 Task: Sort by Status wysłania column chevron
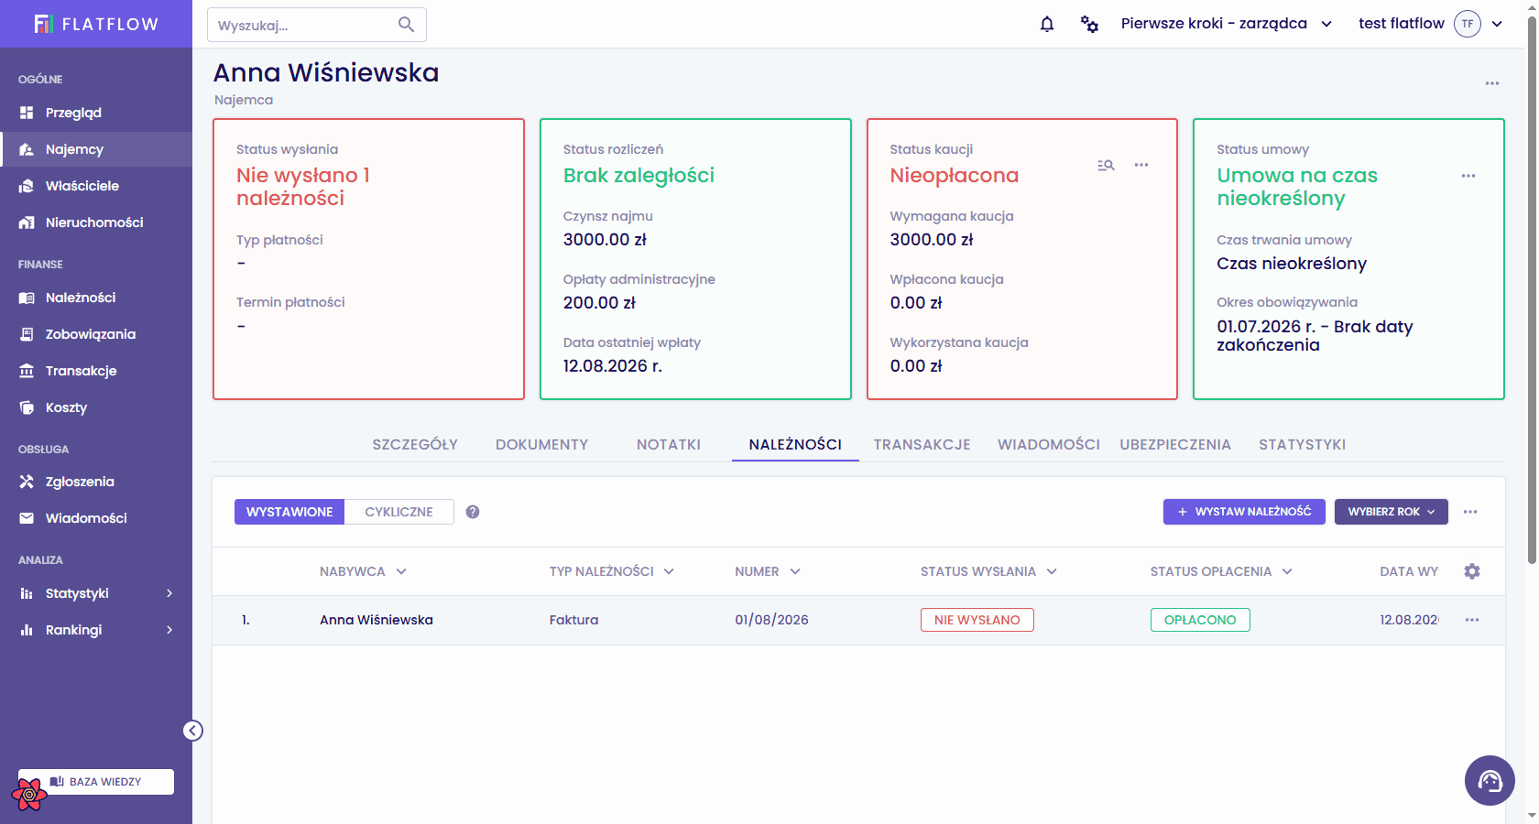[1052, 571]
